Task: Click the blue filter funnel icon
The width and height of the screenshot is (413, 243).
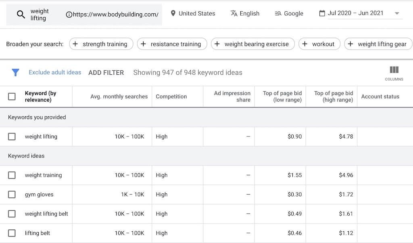Action: pos(15,73)
